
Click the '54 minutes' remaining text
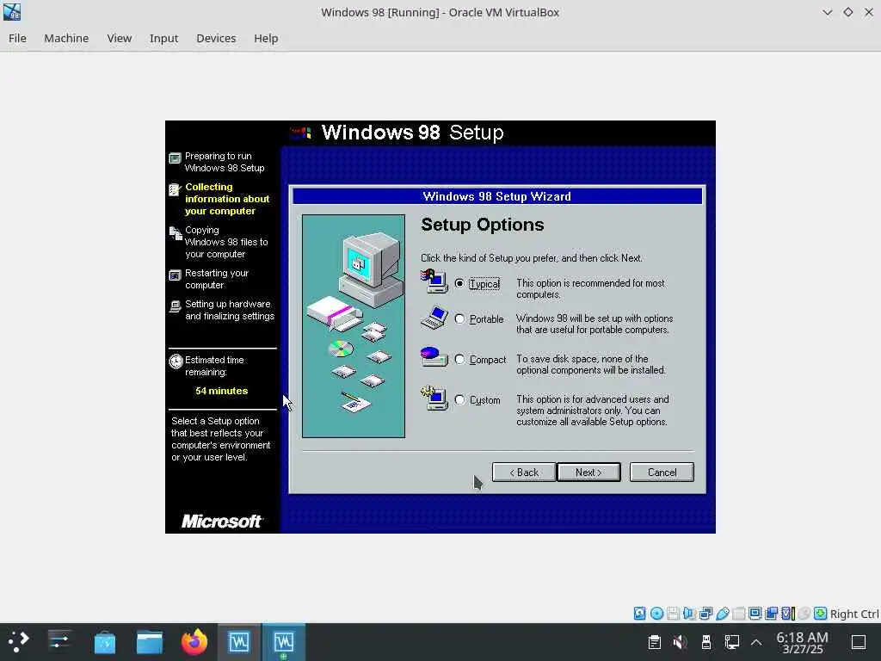click(x=221, y=391)
